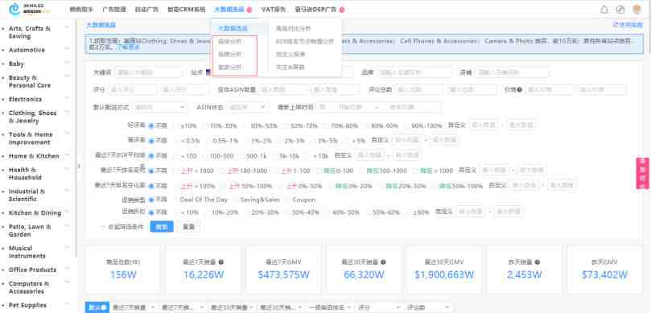Open the ASIN状态 dropdown
Screen dimensions: 651x313
coord(248,107)
